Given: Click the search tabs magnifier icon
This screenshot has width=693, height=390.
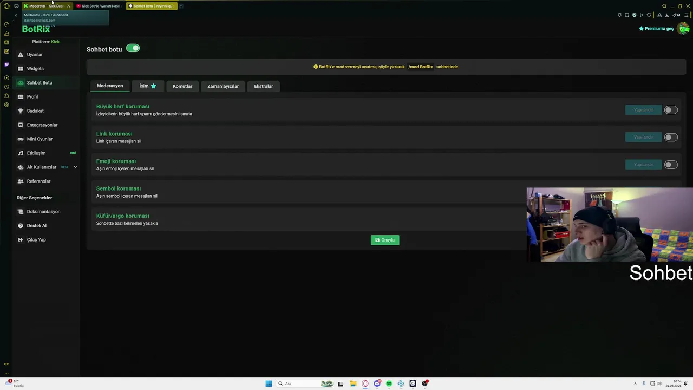Looking at the screenshot, I should pyautogui.click(x=664, y=6).
